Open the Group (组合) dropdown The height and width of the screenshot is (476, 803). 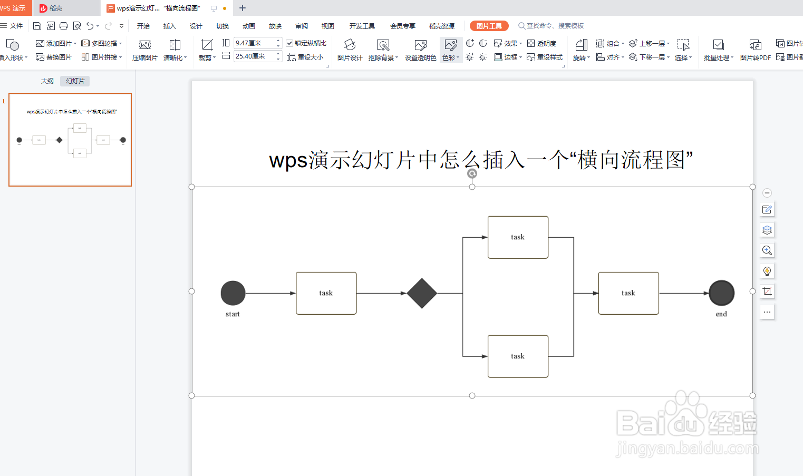610,43
